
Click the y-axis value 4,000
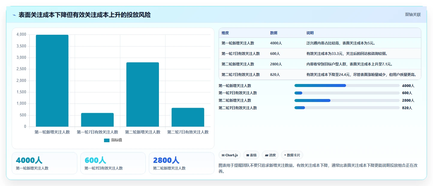(x=21, y=34)
